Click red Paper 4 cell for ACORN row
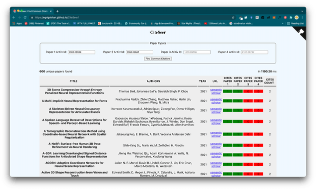316x190 pixels. (x=259, y=164)
